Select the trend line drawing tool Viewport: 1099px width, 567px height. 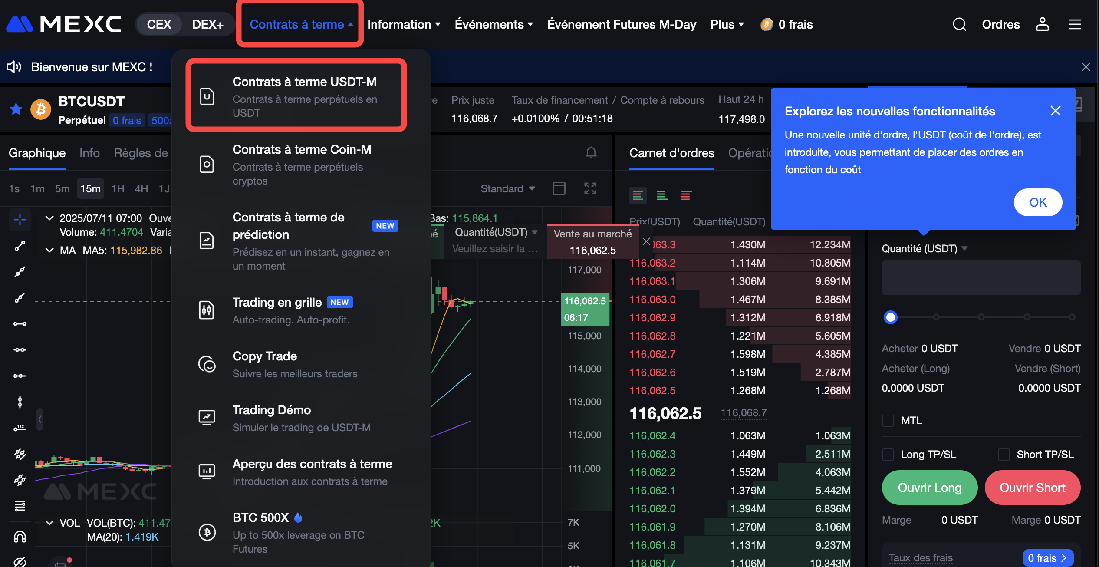pos(20,246)
